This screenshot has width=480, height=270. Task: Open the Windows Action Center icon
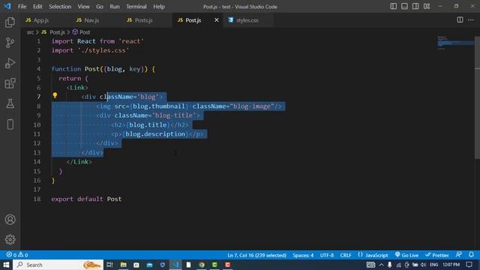click(x=469, y=265)
